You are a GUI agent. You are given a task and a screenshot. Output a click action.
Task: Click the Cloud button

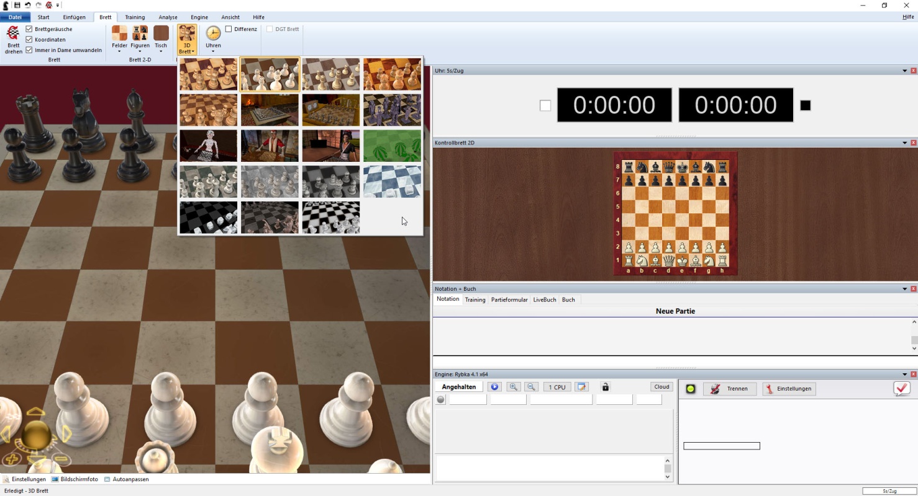pyautogui.click(x=662, y=387)
